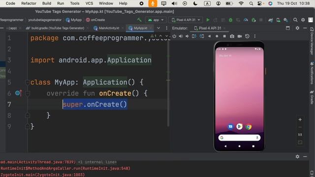Click the warning count indicator in editor
This screenshot has height=177, width=315.
tap(153, 36)
